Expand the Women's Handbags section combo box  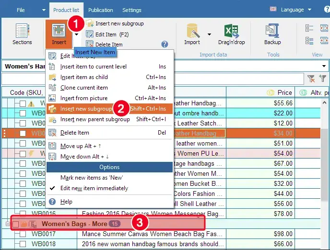coord(324,66)
